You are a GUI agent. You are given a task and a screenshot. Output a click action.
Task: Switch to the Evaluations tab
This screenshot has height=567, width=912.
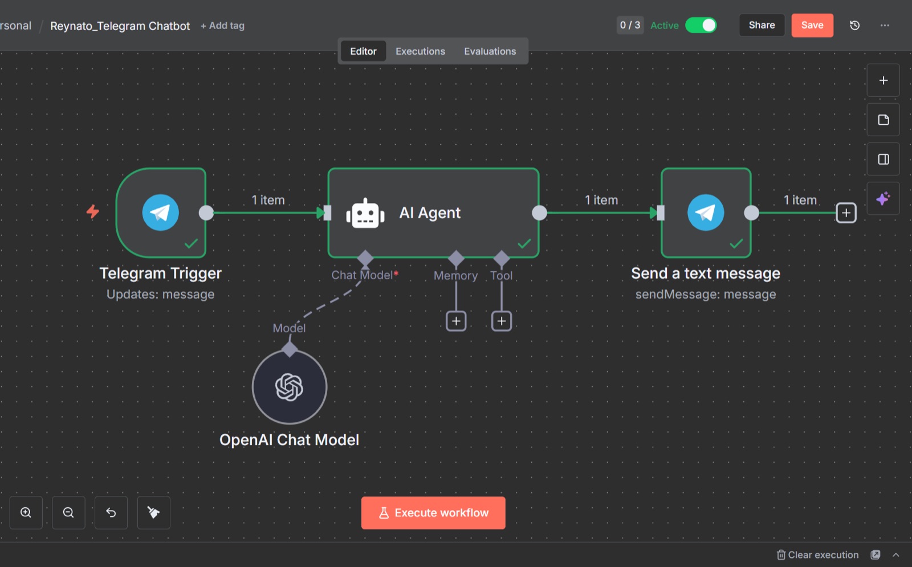tap(490, 51)
